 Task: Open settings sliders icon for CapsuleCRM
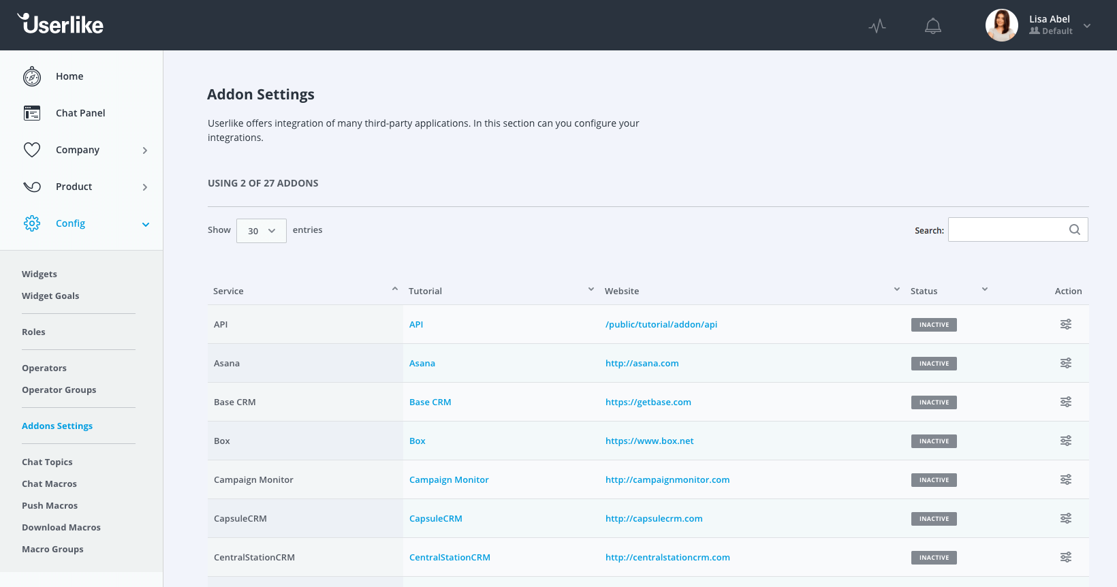point(1066,518)
